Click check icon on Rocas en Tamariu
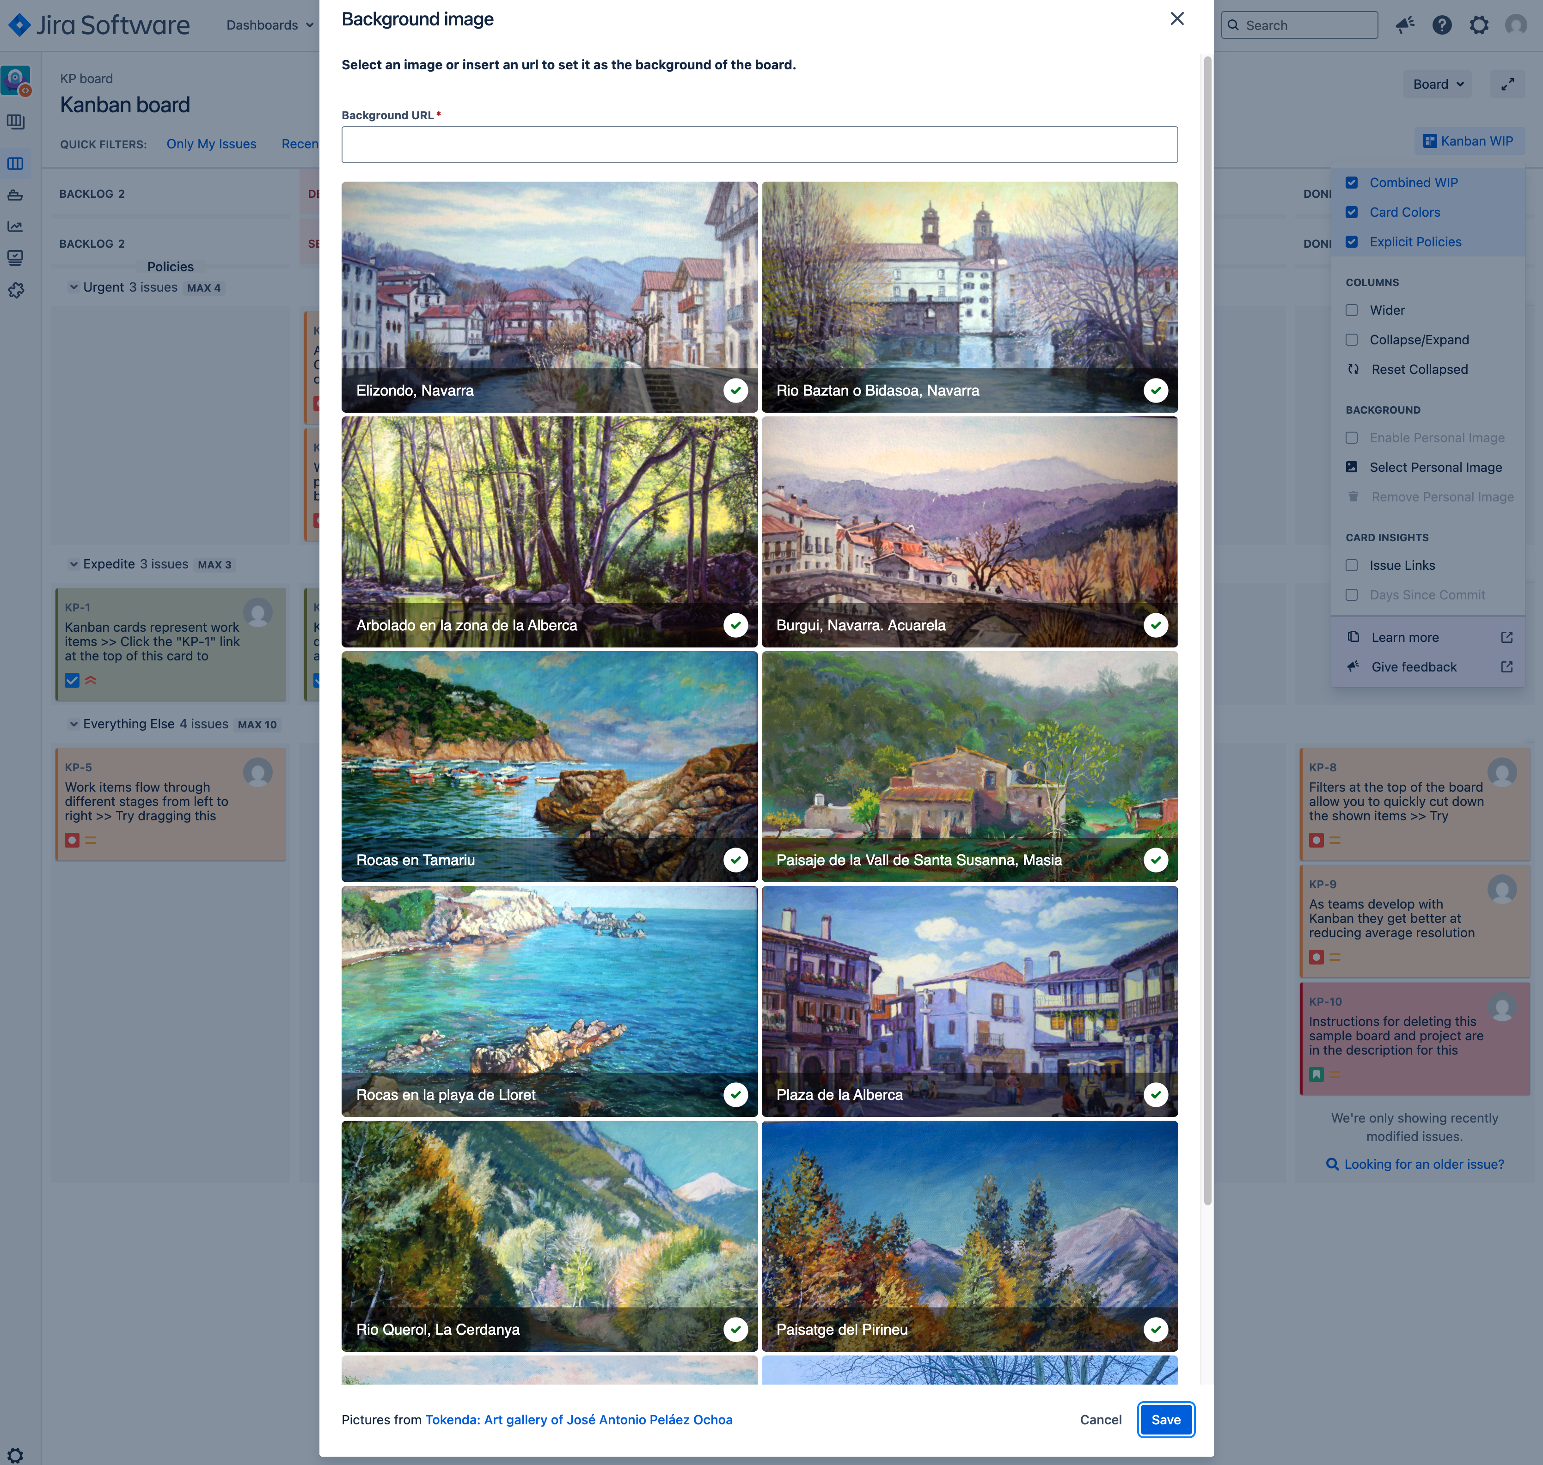Image resolution: width=1543 pixels, height=1465 pixels. [735, 860]
